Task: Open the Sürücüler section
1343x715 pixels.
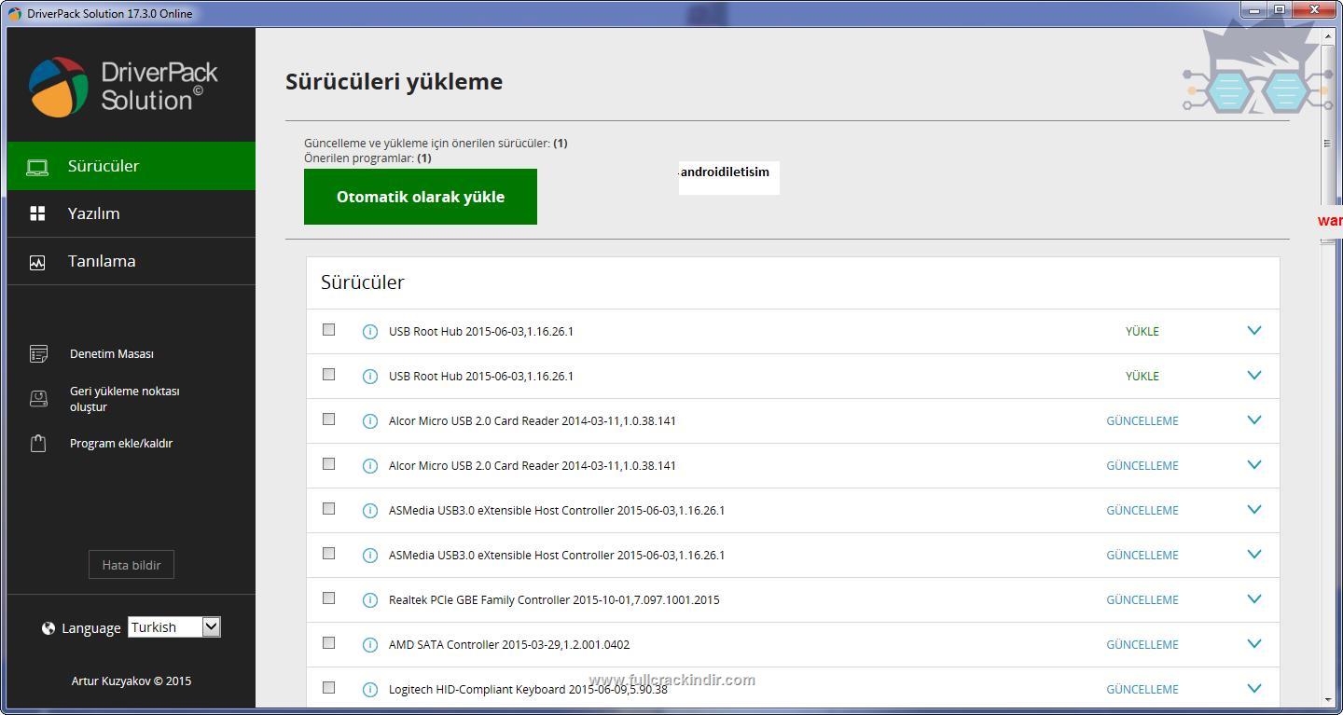Action: pos(132,166)
